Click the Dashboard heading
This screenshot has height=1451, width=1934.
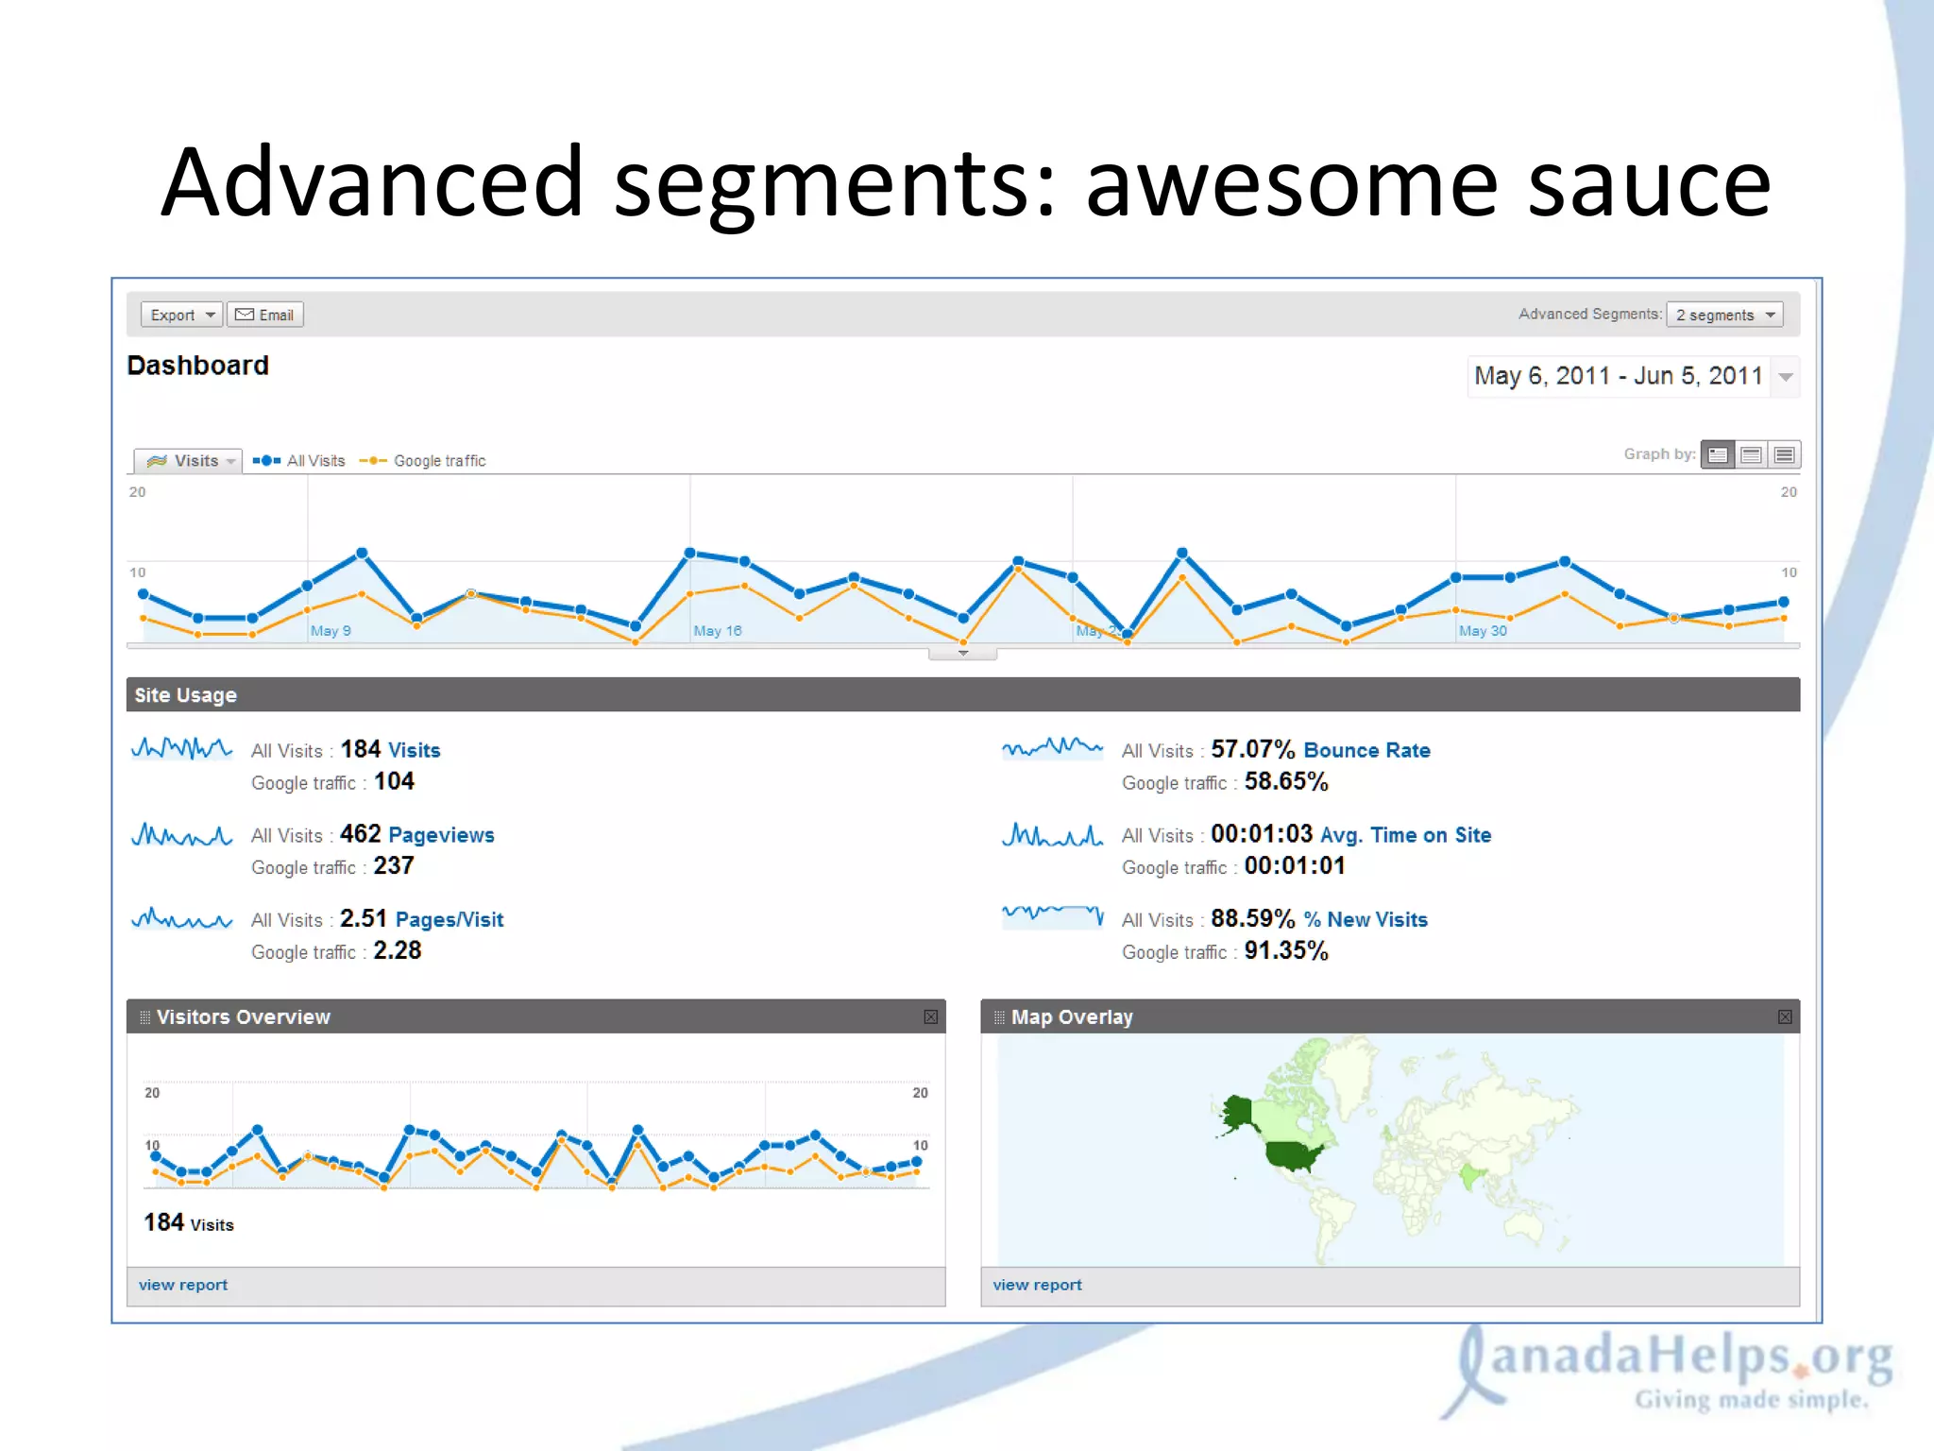coord(197,366)
